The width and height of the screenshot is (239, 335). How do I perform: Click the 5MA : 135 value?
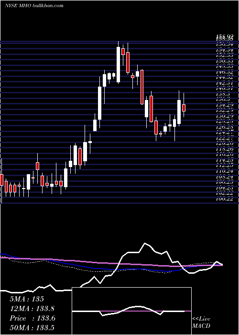tap(27, 299)
